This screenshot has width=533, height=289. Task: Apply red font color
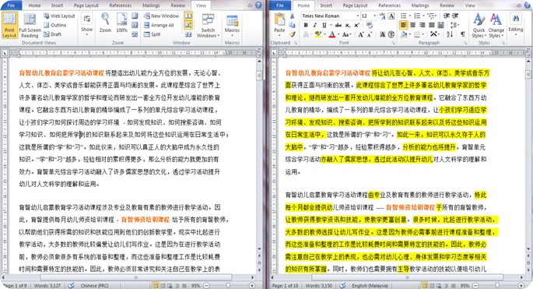point(331,34)
